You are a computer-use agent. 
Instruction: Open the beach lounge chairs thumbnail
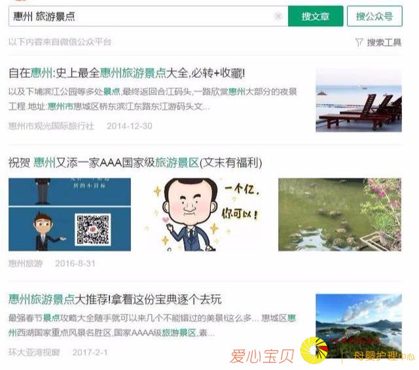point(359,100)
